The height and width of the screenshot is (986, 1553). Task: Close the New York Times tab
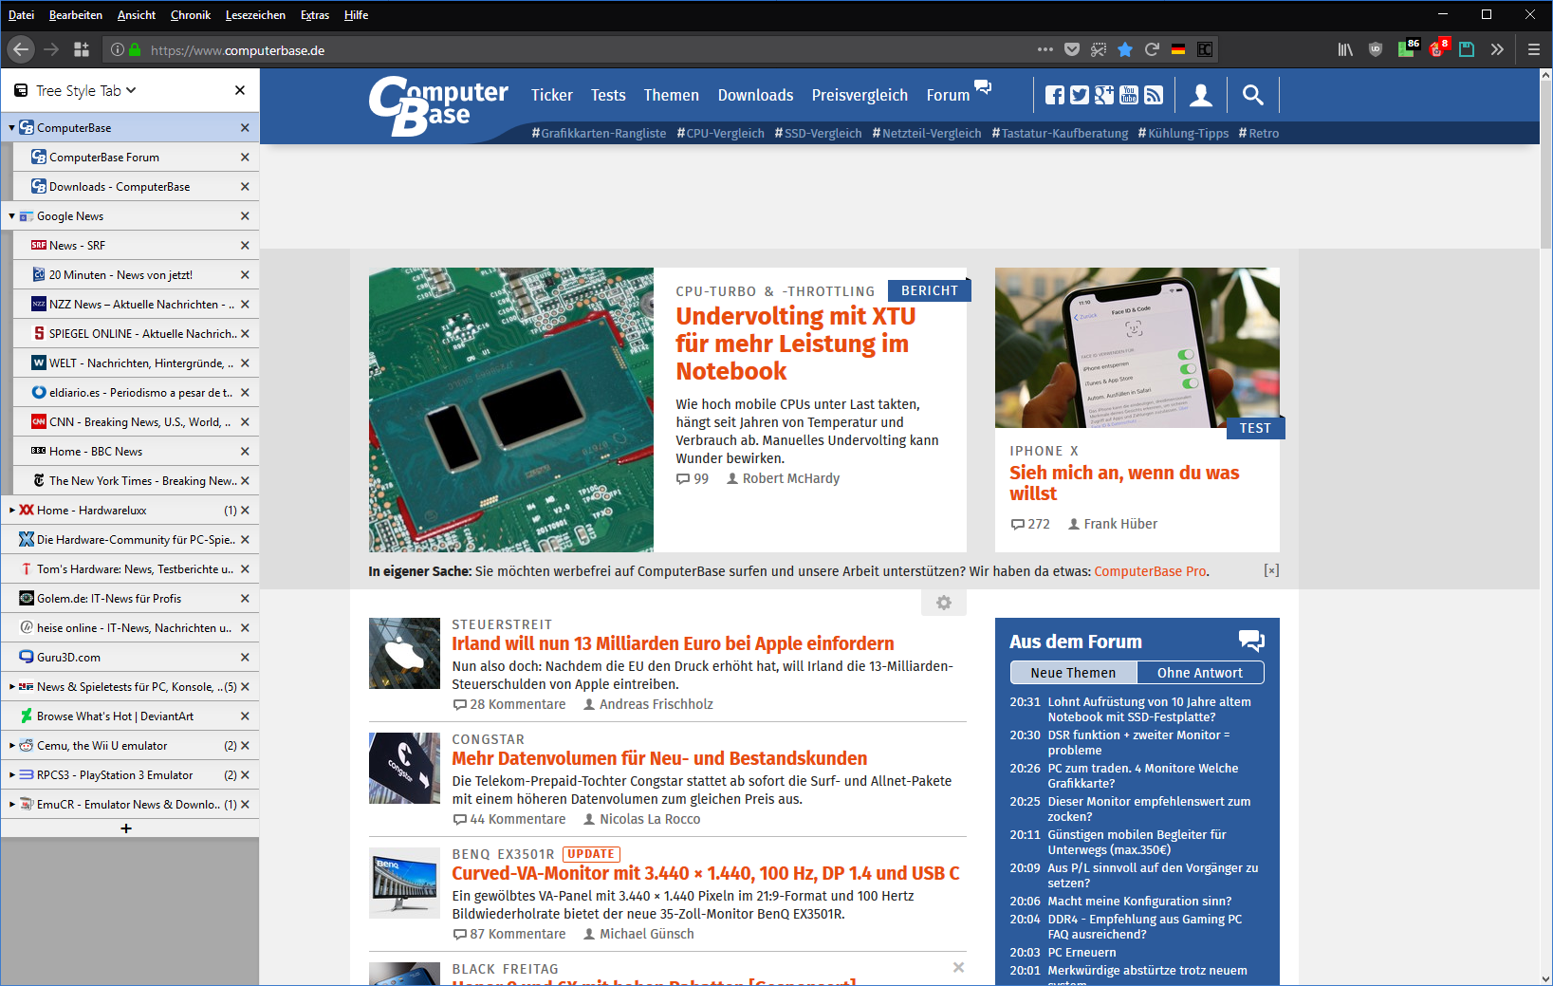tap(245, 480)
